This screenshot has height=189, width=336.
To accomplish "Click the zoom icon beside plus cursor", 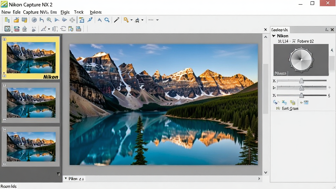I will coord(49,20).
